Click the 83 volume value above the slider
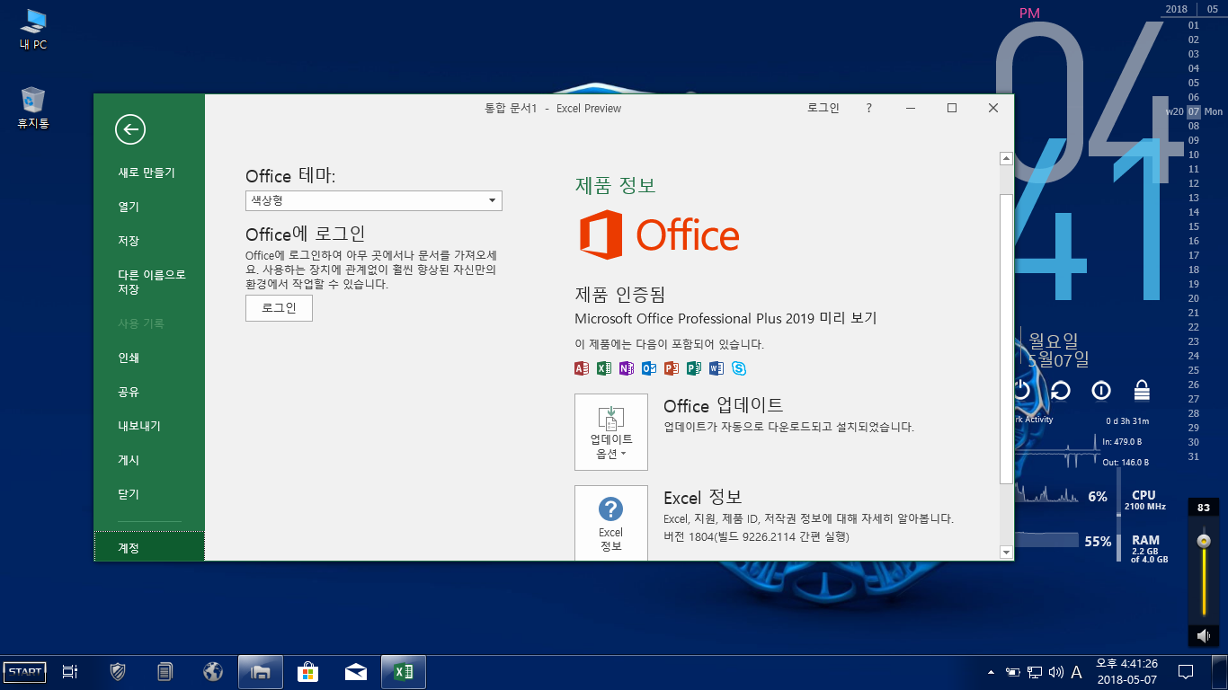Viewport: 1228px width, 690px height. pos(1204,508)
